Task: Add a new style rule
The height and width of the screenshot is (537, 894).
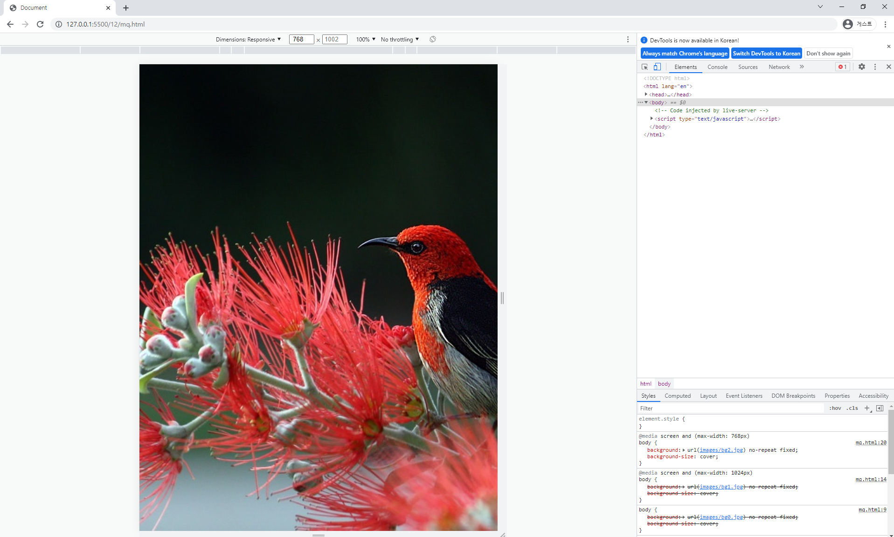Action: pos(866,408)
